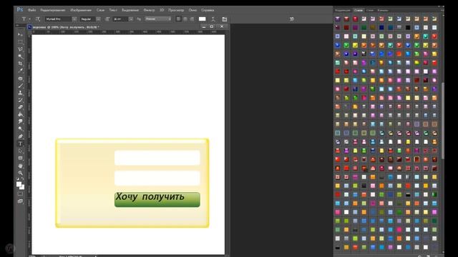Screen dimensions: 458x257
Task: Open the Файл menu
Action: [x=31, y=10]
